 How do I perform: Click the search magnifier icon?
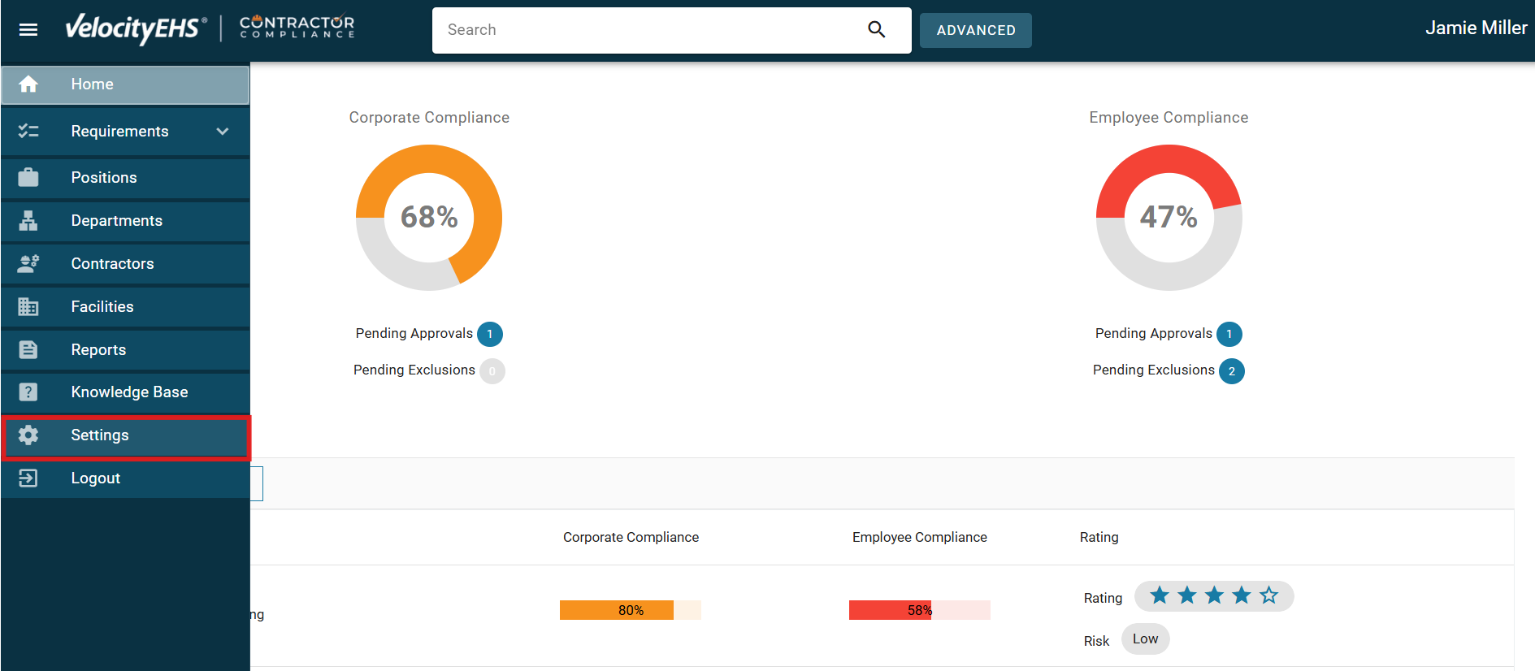coord(876,30)
